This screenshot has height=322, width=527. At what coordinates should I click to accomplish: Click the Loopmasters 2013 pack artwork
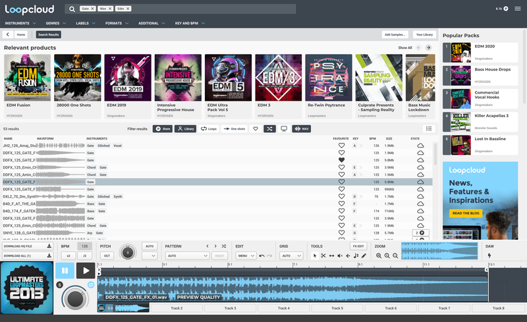point(26,288)
